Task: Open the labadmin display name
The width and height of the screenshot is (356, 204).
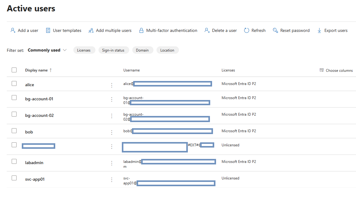Action: (34, 163)
